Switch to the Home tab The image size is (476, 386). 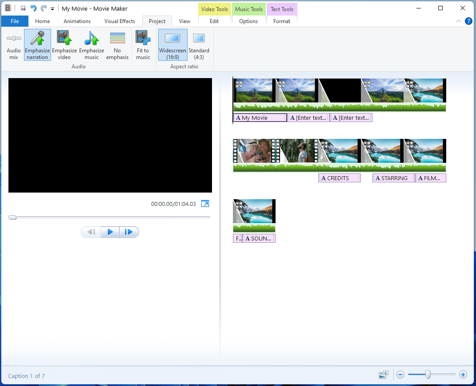(x=42, y=21)
